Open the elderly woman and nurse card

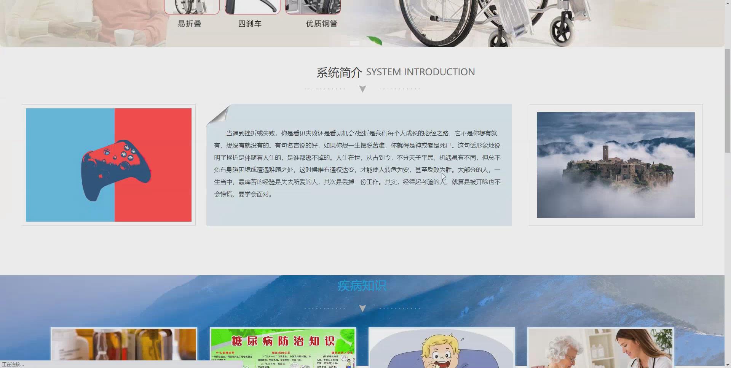pos(600,347)
